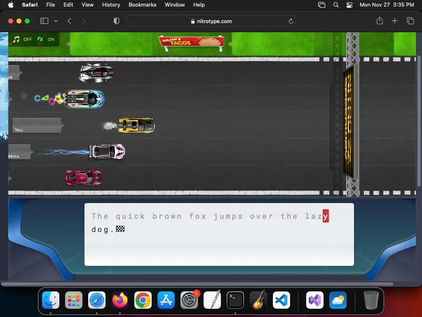
Task: Click the word "quick" in the typing text
Action: point(130,216)
